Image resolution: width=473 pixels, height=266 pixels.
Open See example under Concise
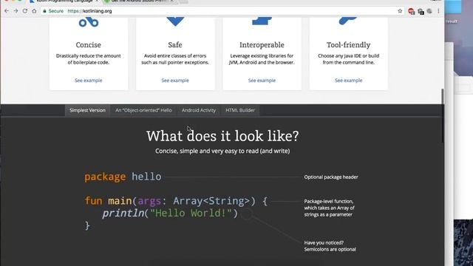click(x=89, y=81)
